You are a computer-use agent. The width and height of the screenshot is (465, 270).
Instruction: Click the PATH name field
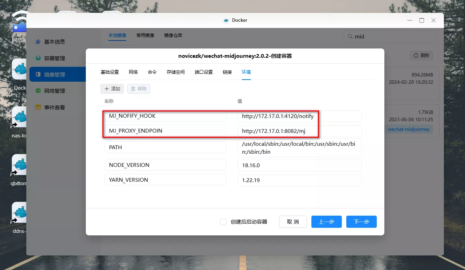(165, 147)
